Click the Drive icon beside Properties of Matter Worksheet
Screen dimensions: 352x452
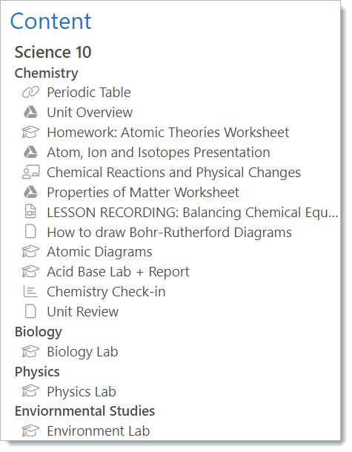tap(30, 192)
